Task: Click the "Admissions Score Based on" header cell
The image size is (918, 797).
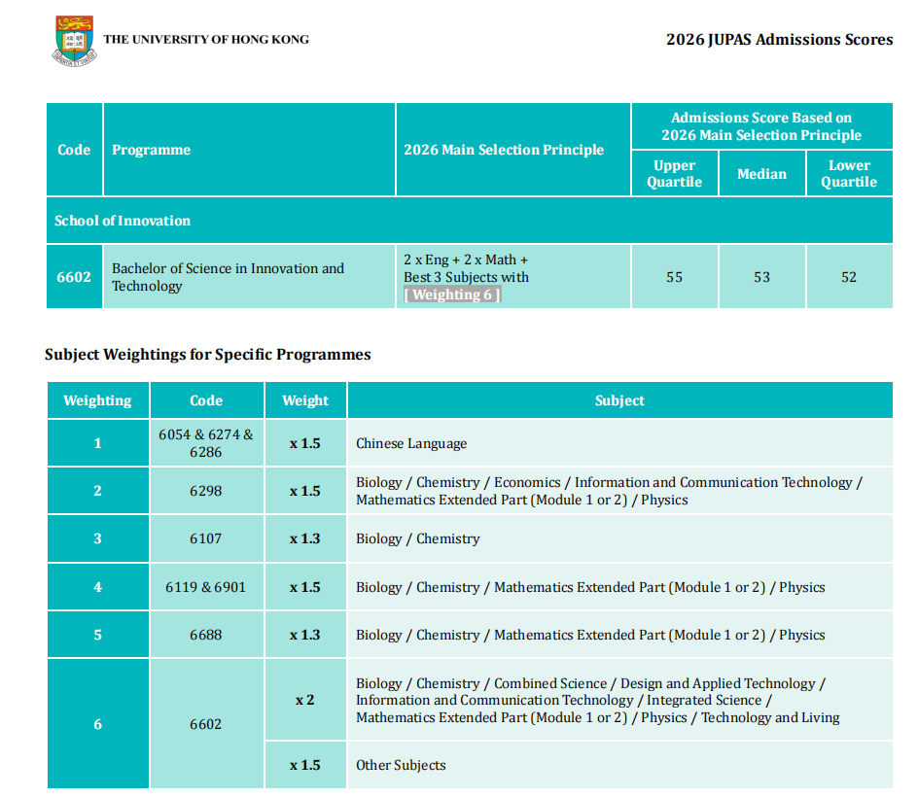Action: coord(761,126)
